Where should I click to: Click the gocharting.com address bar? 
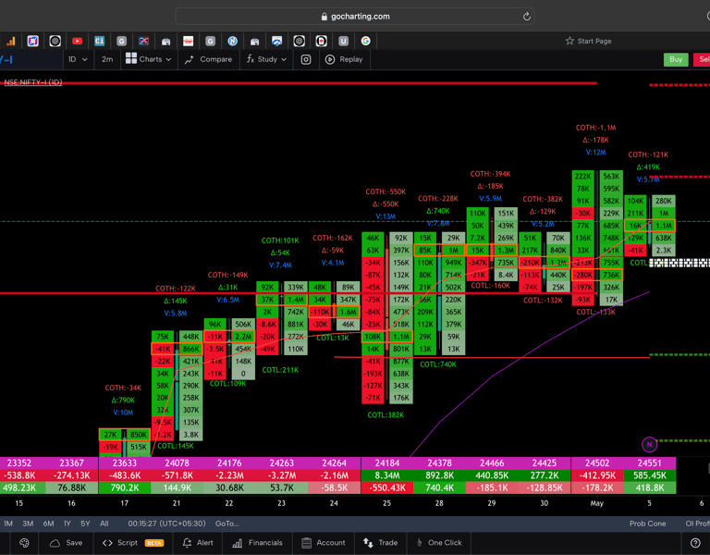coord(355,17)
